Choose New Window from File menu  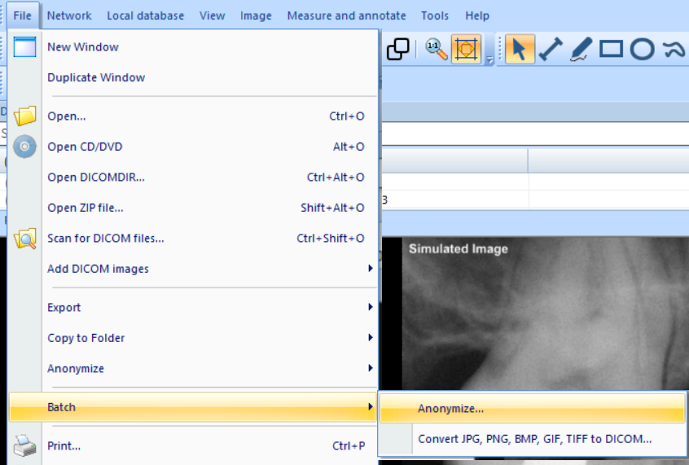click(193, 47)
